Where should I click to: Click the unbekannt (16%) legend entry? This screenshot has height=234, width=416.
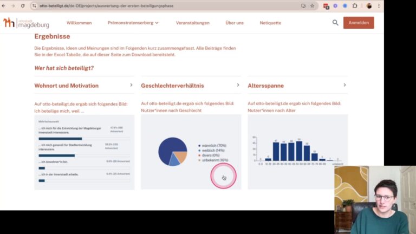(213, 160)
